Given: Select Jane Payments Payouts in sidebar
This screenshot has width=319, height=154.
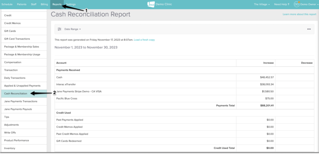Looking at the screenshot, I should point(18,109).
